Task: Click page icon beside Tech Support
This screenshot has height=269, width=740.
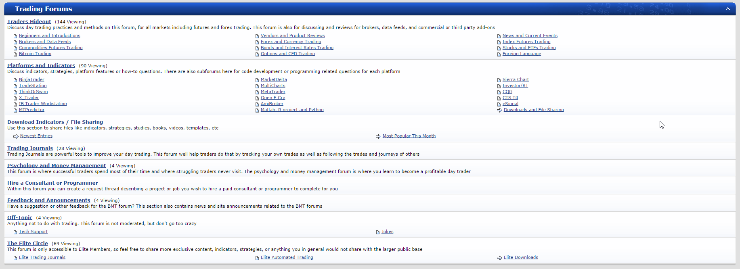Action: coord(15,232)
